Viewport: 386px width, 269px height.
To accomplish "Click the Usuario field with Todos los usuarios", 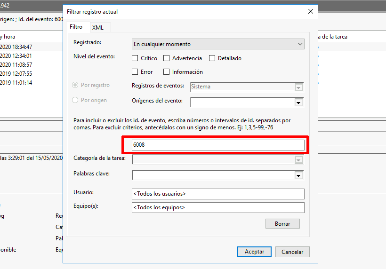I will tap(218, 194).
